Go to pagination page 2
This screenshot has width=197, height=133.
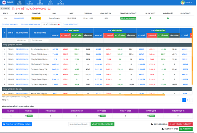(x=187, y=100)
